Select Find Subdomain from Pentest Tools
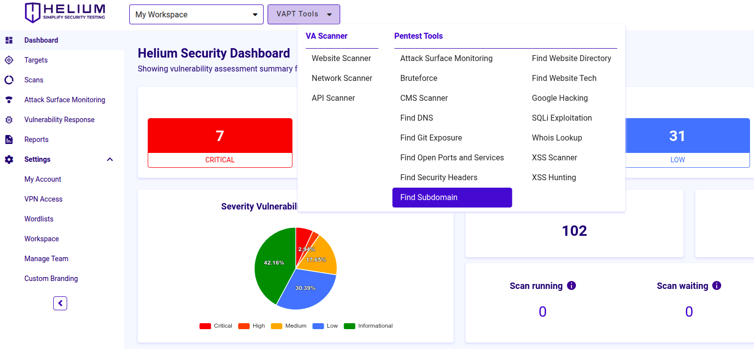Image resolution: width=754 pixels, height=349 pixels. tap(452, 197)
